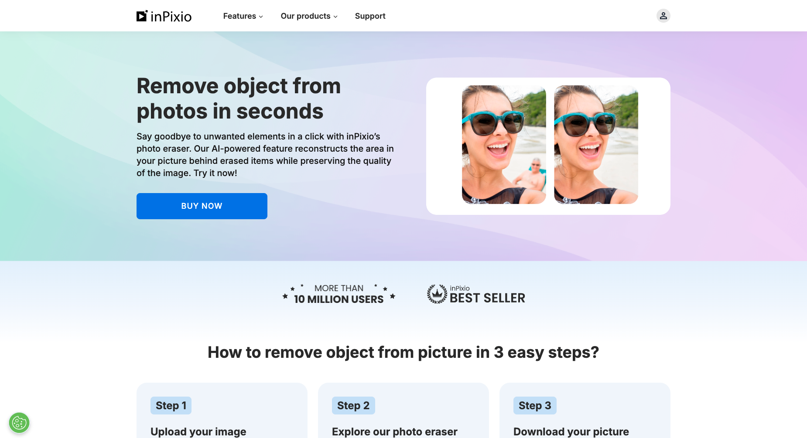Click the 'Upload your image' heading
Viewport: 807px width, 438px height.
coord(198,431)
